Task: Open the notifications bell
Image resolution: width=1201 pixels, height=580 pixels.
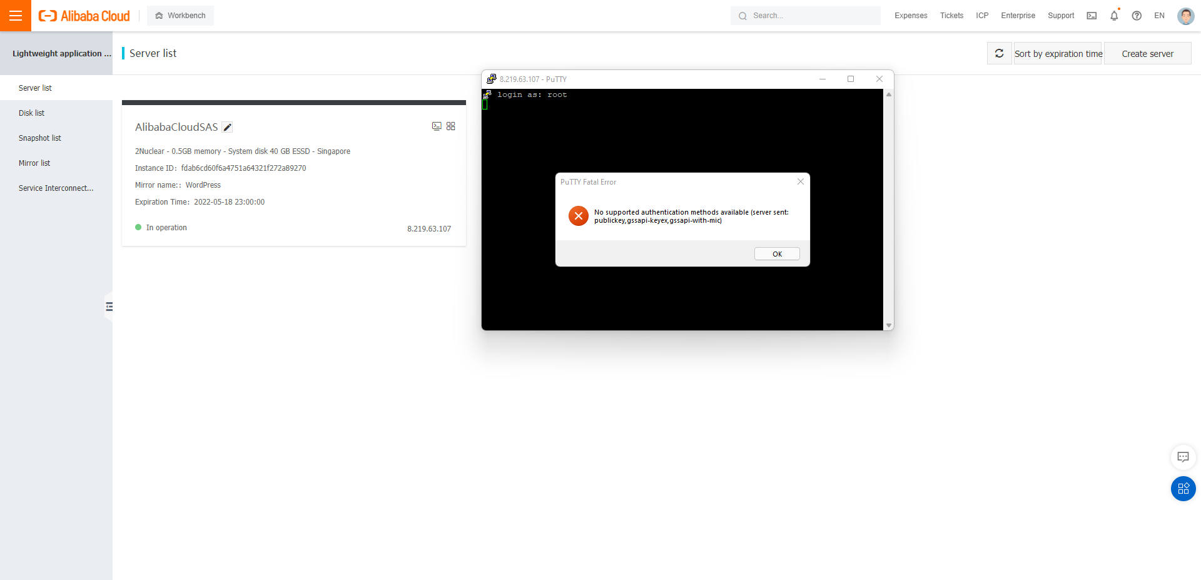Action: tap(1114, 16)
